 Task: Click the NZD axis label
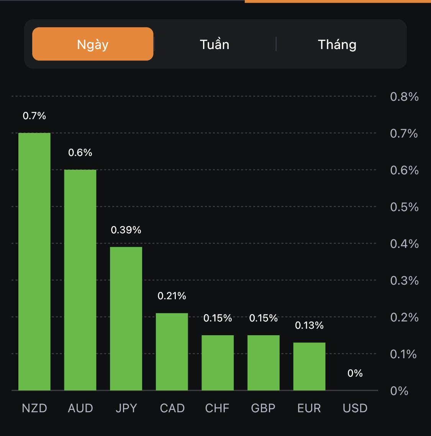[34, 408]
